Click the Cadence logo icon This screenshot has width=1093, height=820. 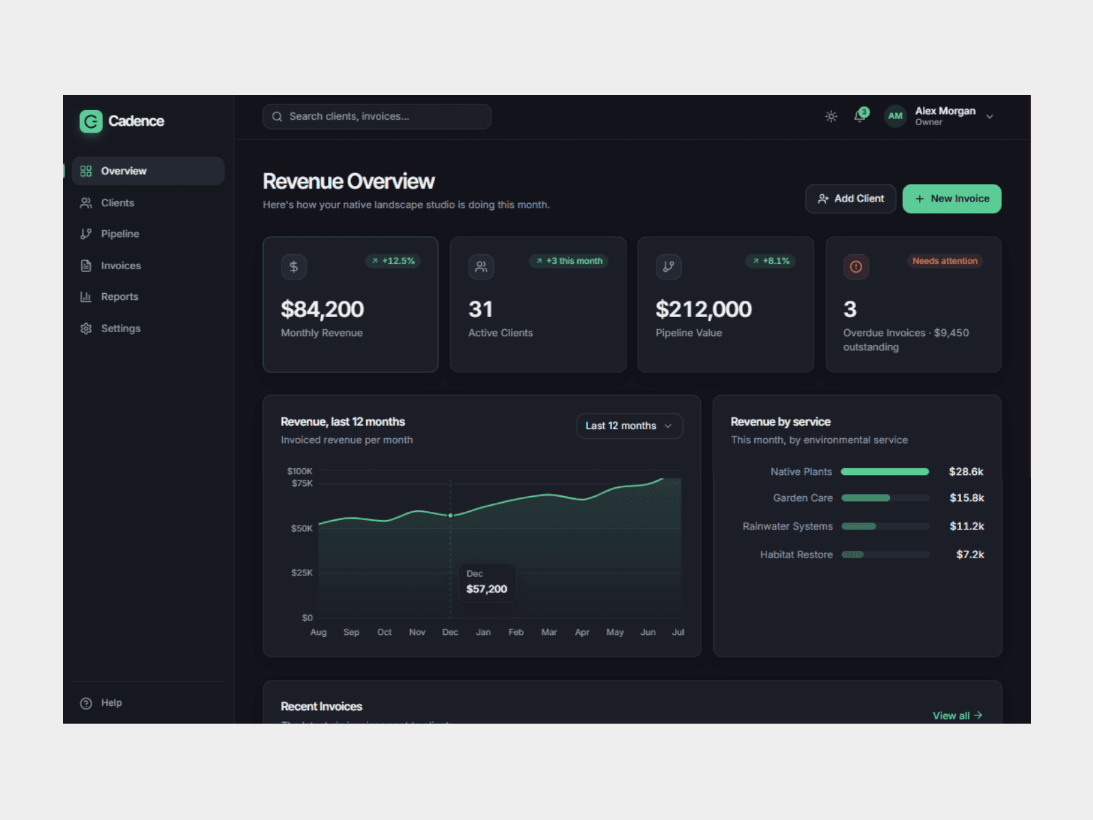click(91, 121)
